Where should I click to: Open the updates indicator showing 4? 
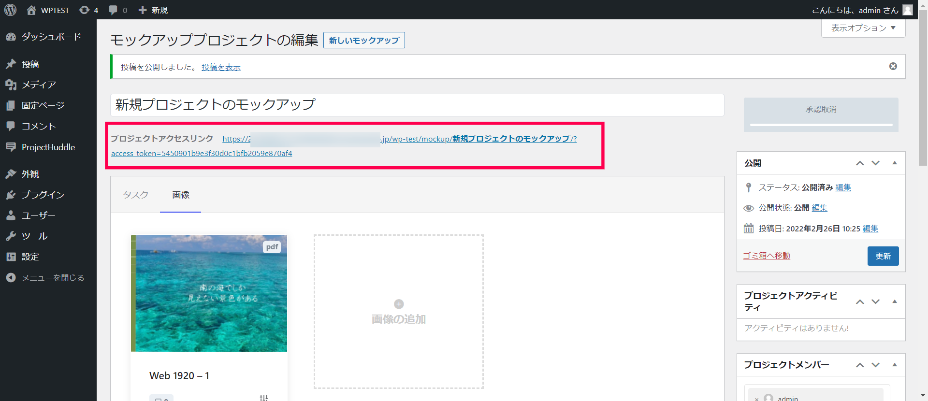click(x=88, y=10)
